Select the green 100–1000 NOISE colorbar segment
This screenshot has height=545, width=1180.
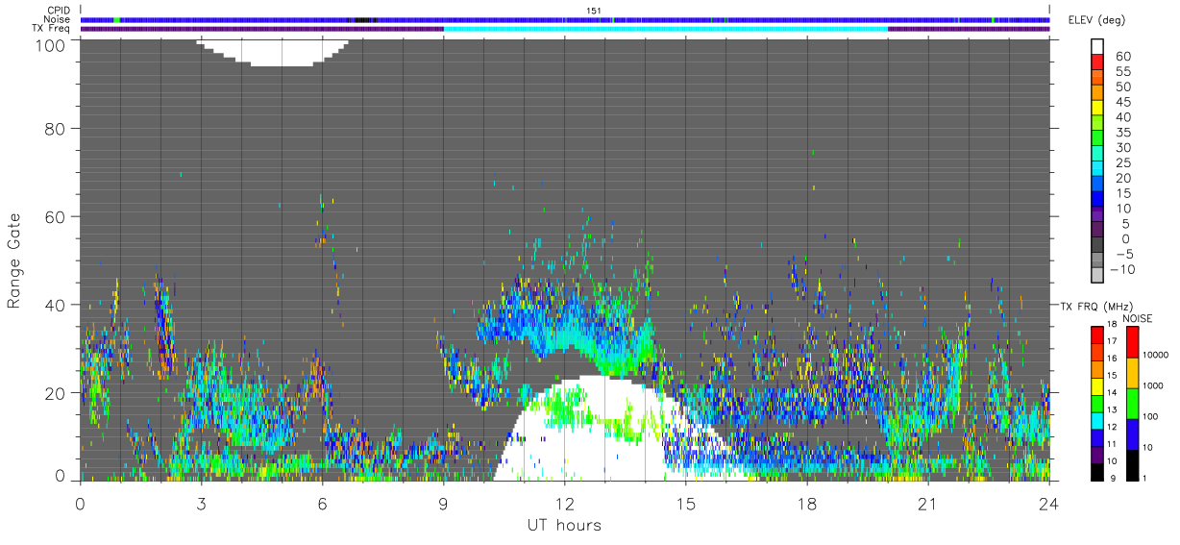click(x=1133, y=403)
